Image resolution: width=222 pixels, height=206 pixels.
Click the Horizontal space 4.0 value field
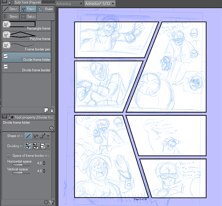tap(39, 163)
